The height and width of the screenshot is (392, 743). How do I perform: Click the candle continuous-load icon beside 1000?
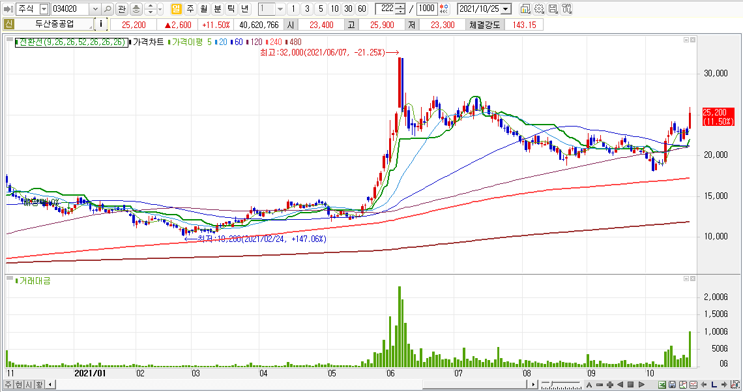click(444, 8)
